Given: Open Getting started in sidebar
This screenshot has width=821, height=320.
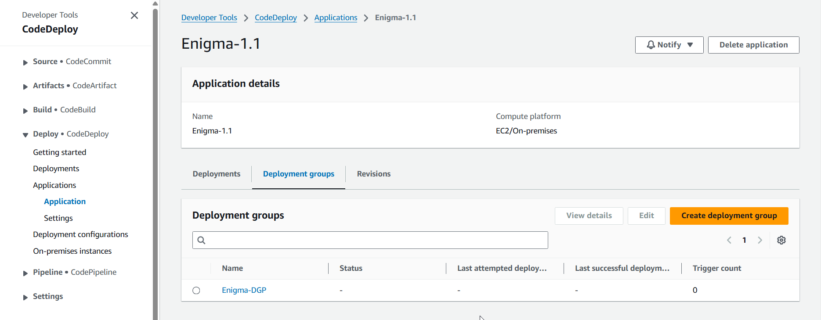Looking at the screenshot, I should [60, 152].
